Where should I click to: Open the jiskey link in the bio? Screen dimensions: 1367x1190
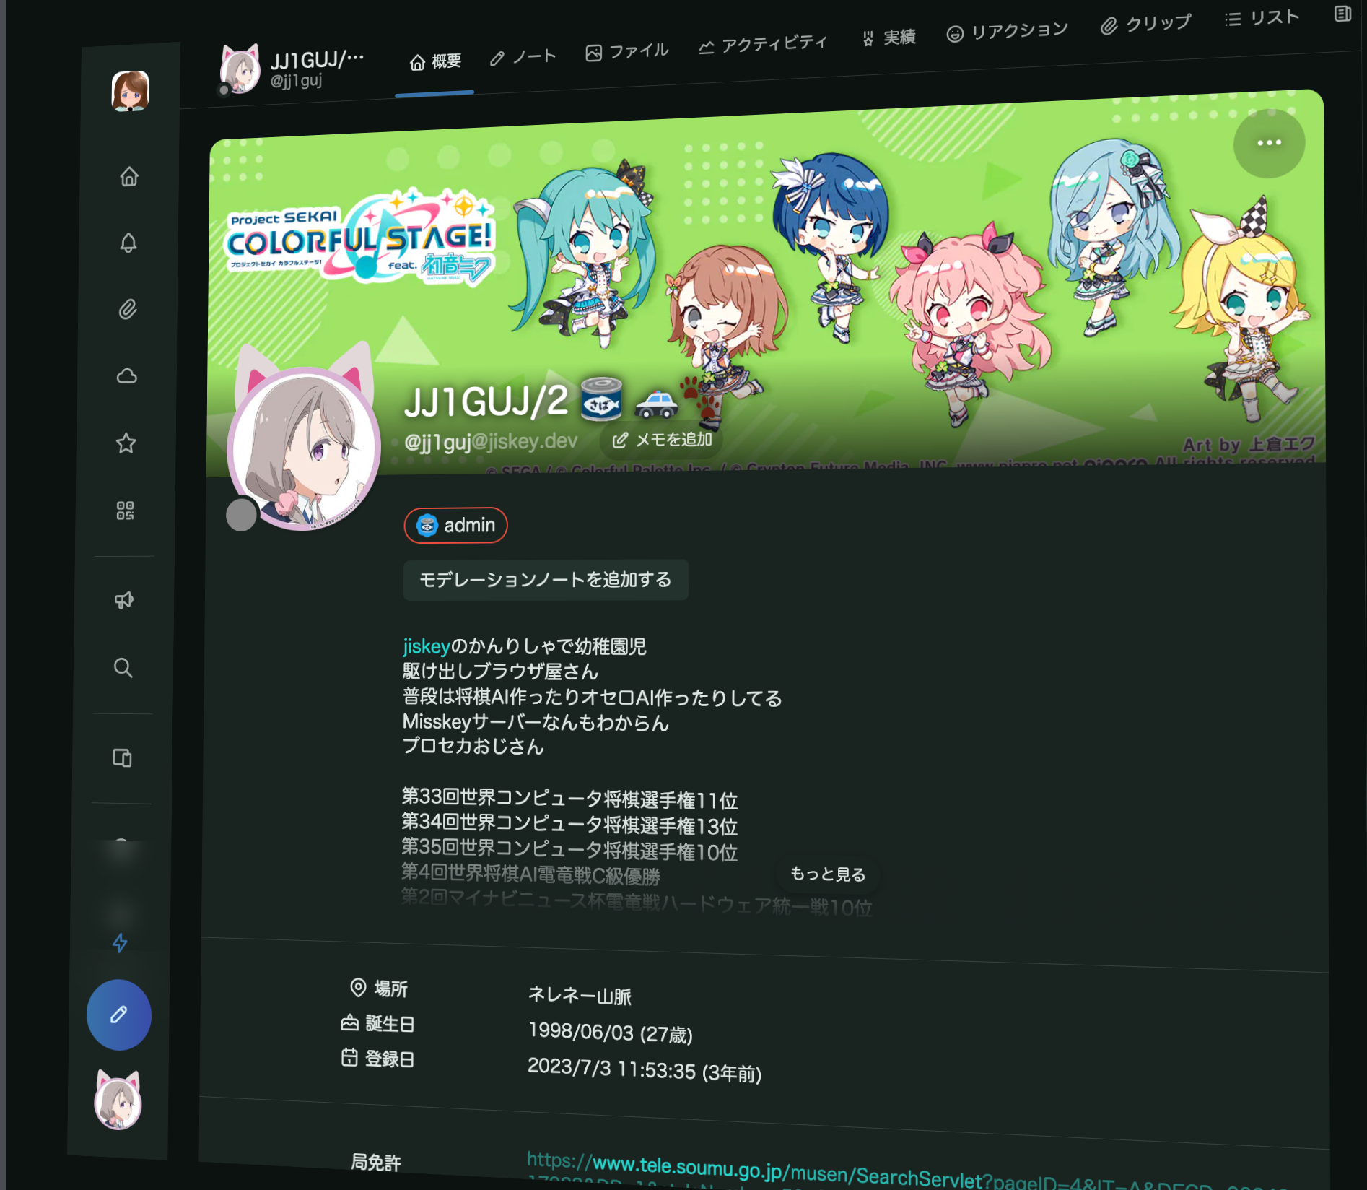click(426, 646)
